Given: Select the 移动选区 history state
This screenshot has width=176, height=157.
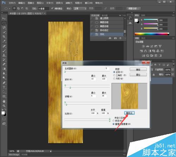Looking at the screenshot, I should [107, 30].
